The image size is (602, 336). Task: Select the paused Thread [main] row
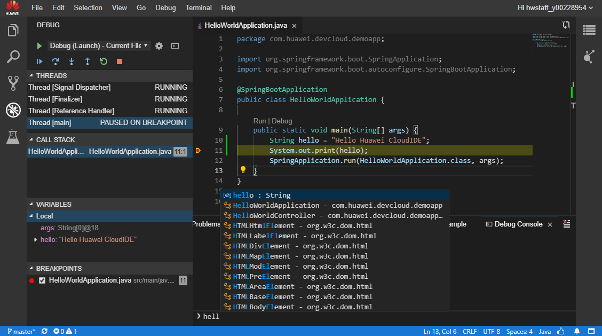pyautogui.click(x=109, y=123)
